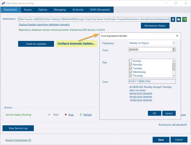Open the JSON (Decrypted) tab
This screenshot has width=191, height=145.
(100, 10)
